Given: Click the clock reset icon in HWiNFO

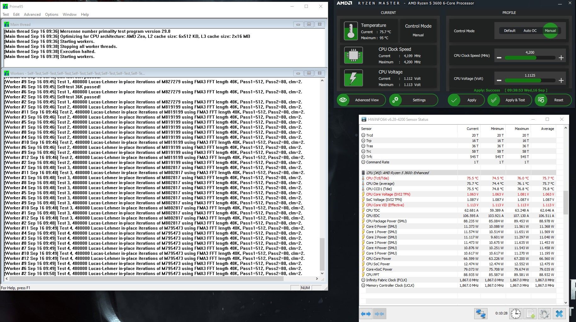Looking at the screenshot, I should click(516, 314).
